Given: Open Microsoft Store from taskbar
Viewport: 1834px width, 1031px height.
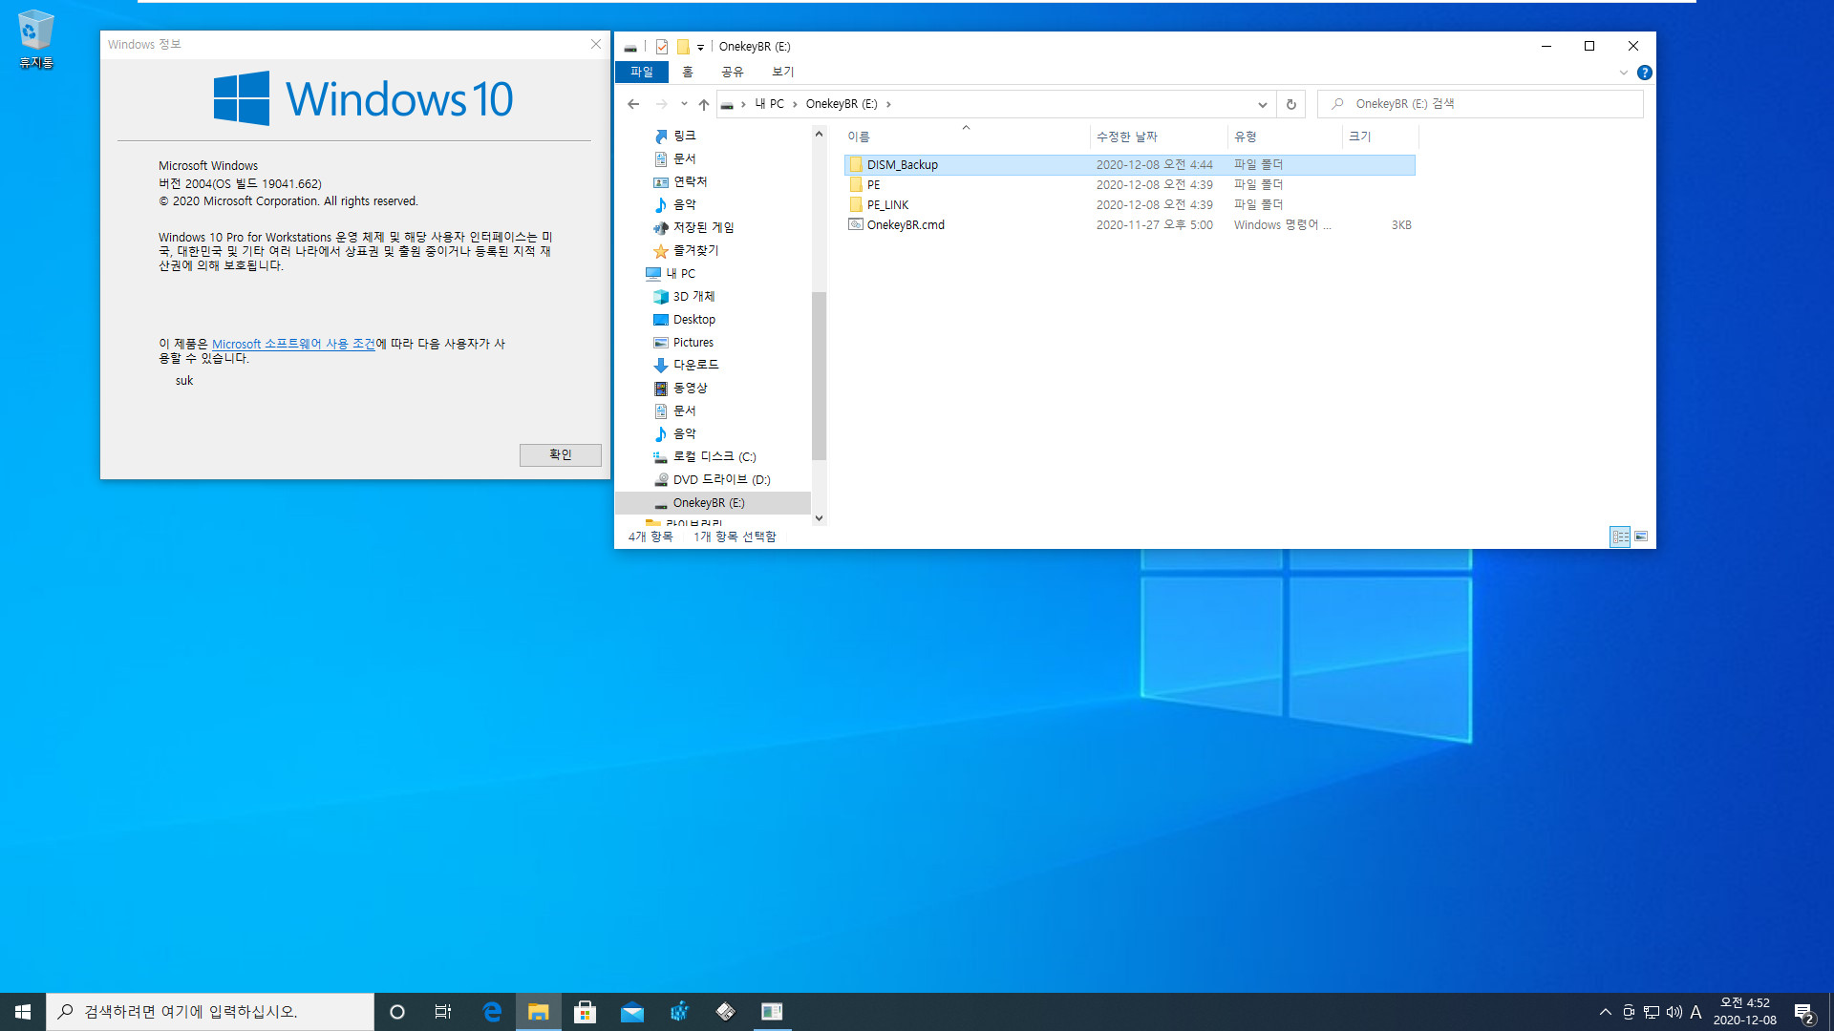Looking at the screenshot, I should pyautogui.click(x=586, y=1012).
